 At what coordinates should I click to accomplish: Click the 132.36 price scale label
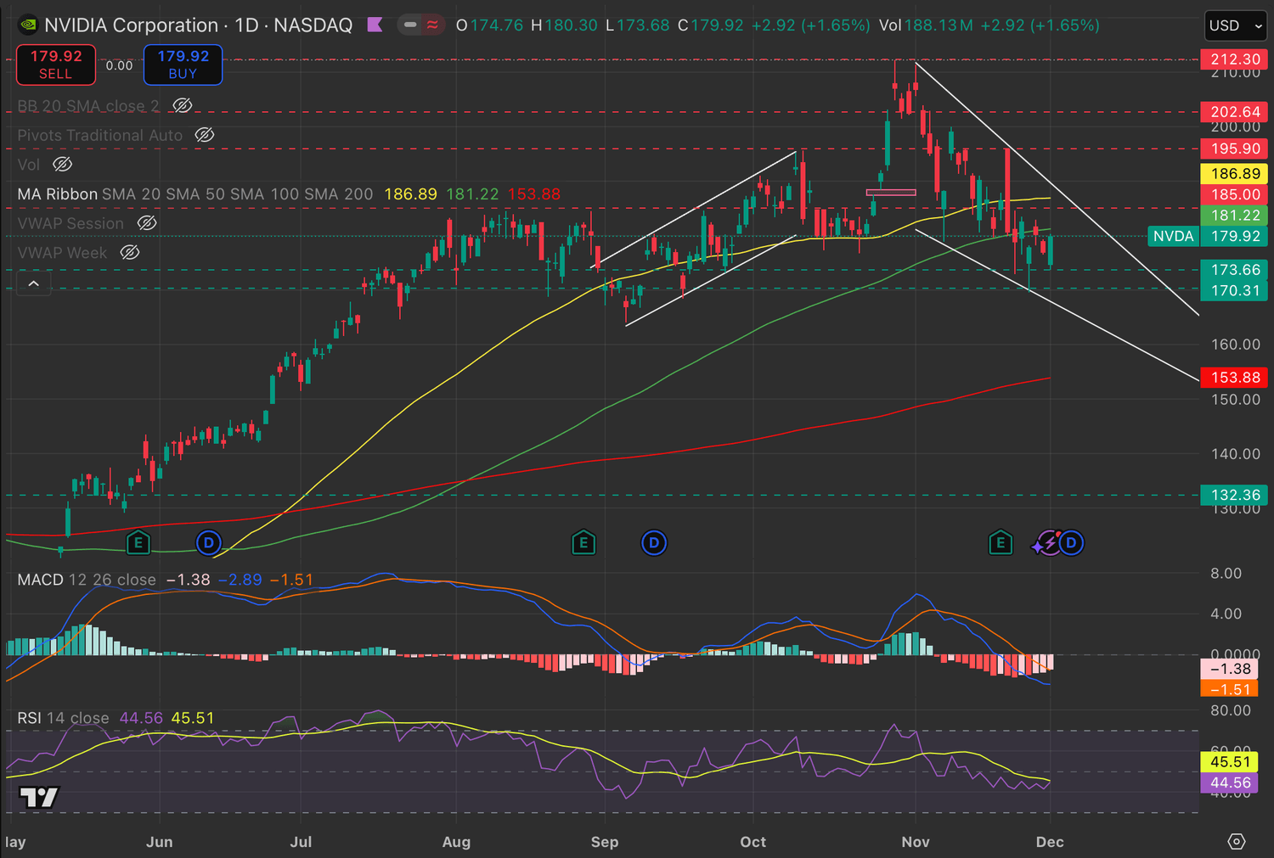point(1235,495)
